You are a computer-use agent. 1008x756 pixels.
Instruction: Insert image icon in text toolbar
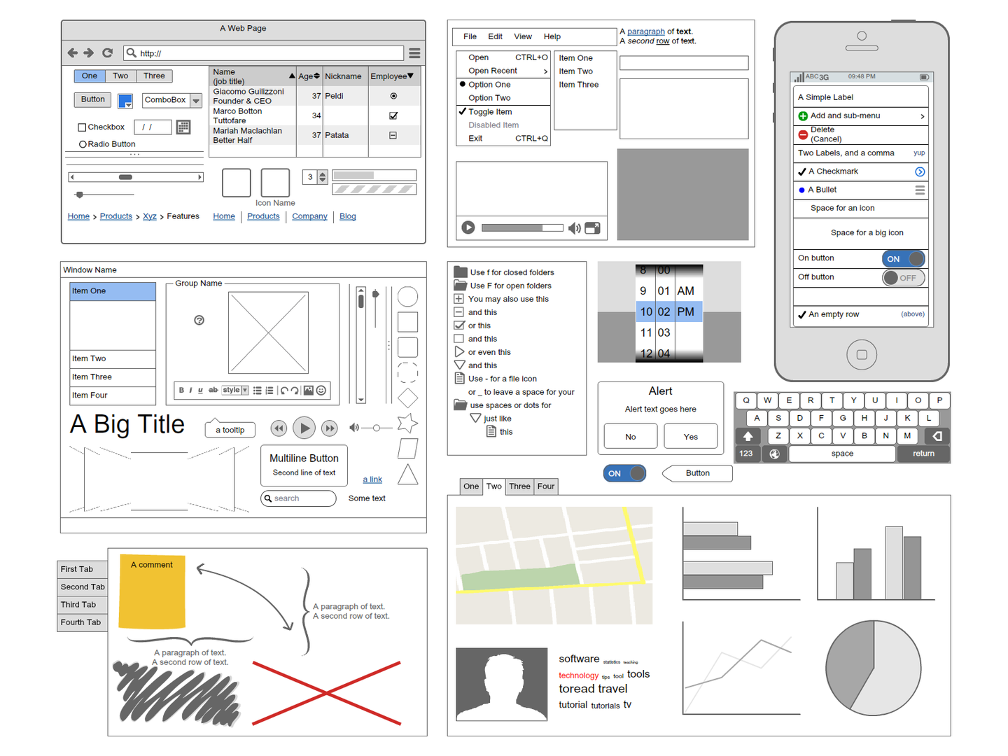tap(309, 391)
